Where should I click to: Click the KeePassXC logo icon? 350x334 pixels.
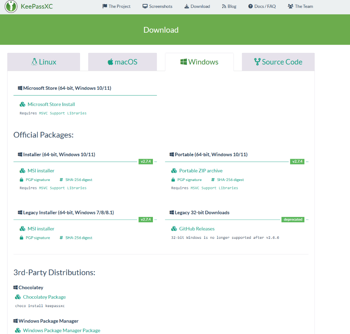point(11,6)
